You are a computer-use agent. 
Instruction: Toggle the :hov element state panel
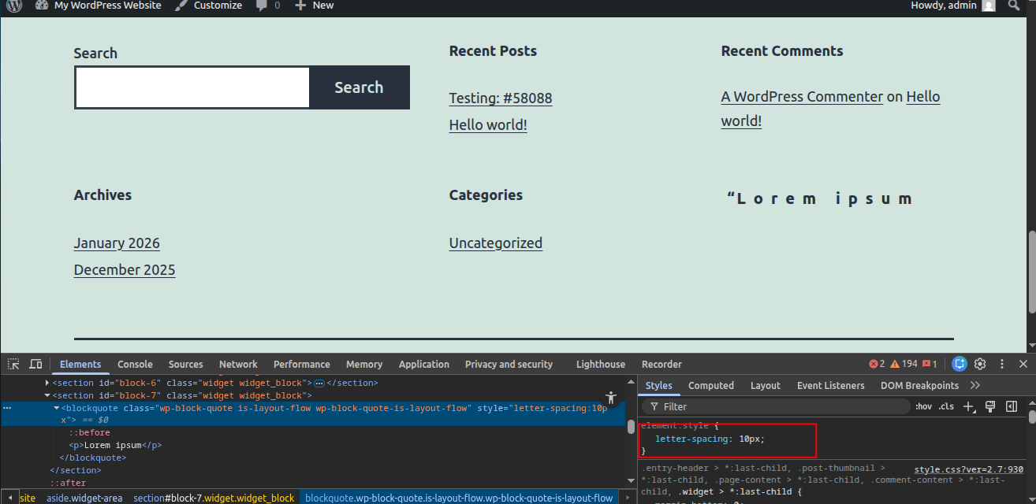click(x=923, y=406)
